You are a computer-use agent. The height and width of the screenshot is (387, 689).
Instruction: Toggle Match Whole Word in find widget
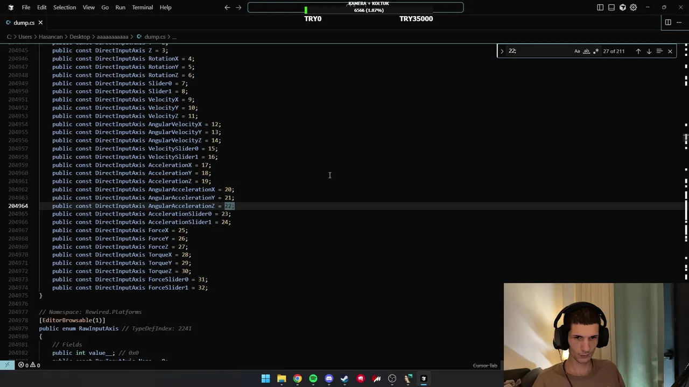pos(587,51)
